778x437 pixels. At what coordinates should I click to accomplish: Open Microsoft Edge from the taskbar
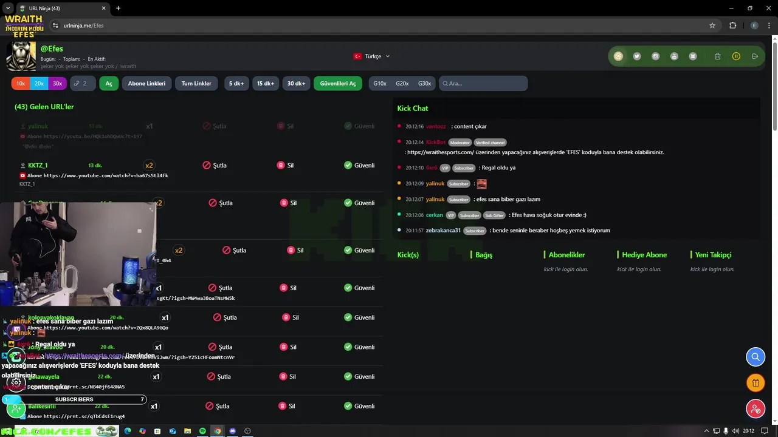(x=128, y=431)
